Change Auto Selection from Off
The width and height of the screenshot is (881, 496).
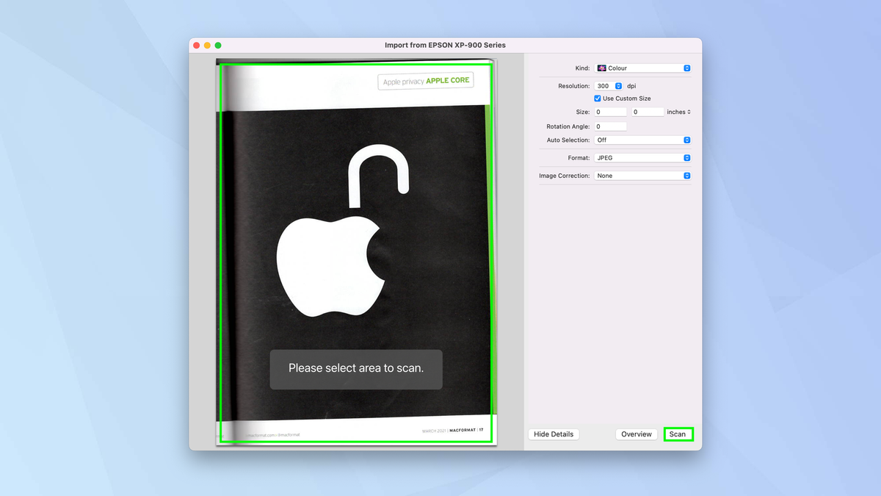pos(642,140)
